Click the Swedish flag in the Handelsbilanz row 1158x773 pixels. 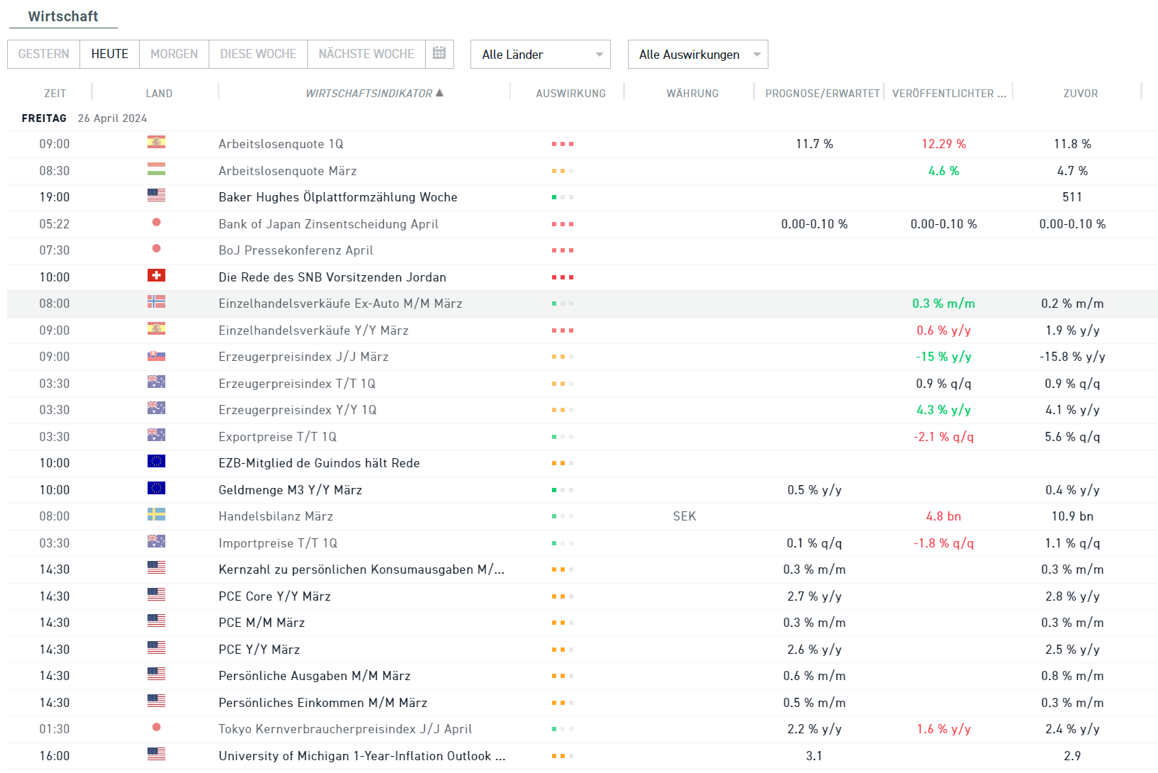click(156, 515)
